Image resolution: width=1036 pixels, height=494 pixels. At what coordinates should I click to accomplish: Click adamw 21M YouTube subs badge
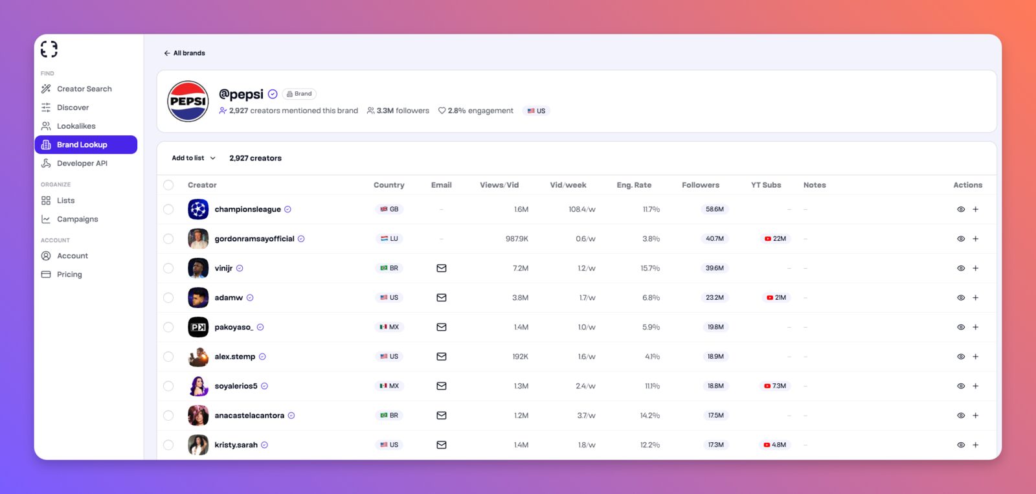tap(776, 298)
